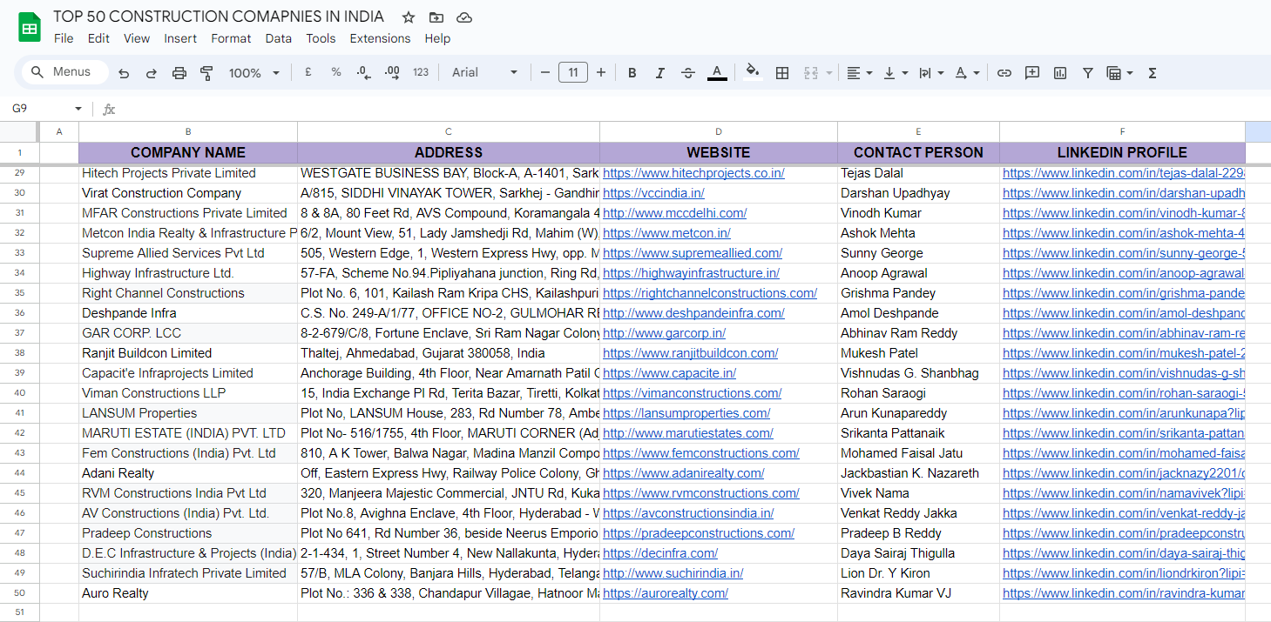
Task: Select the COMPANY NAME header cell
Action: [188, 152]
